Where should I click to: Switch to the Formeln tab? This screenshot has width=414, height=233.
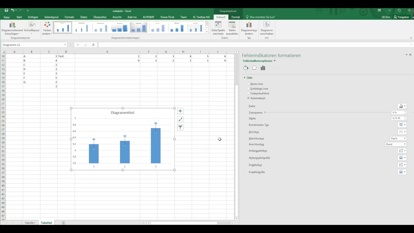click(70, 17)
